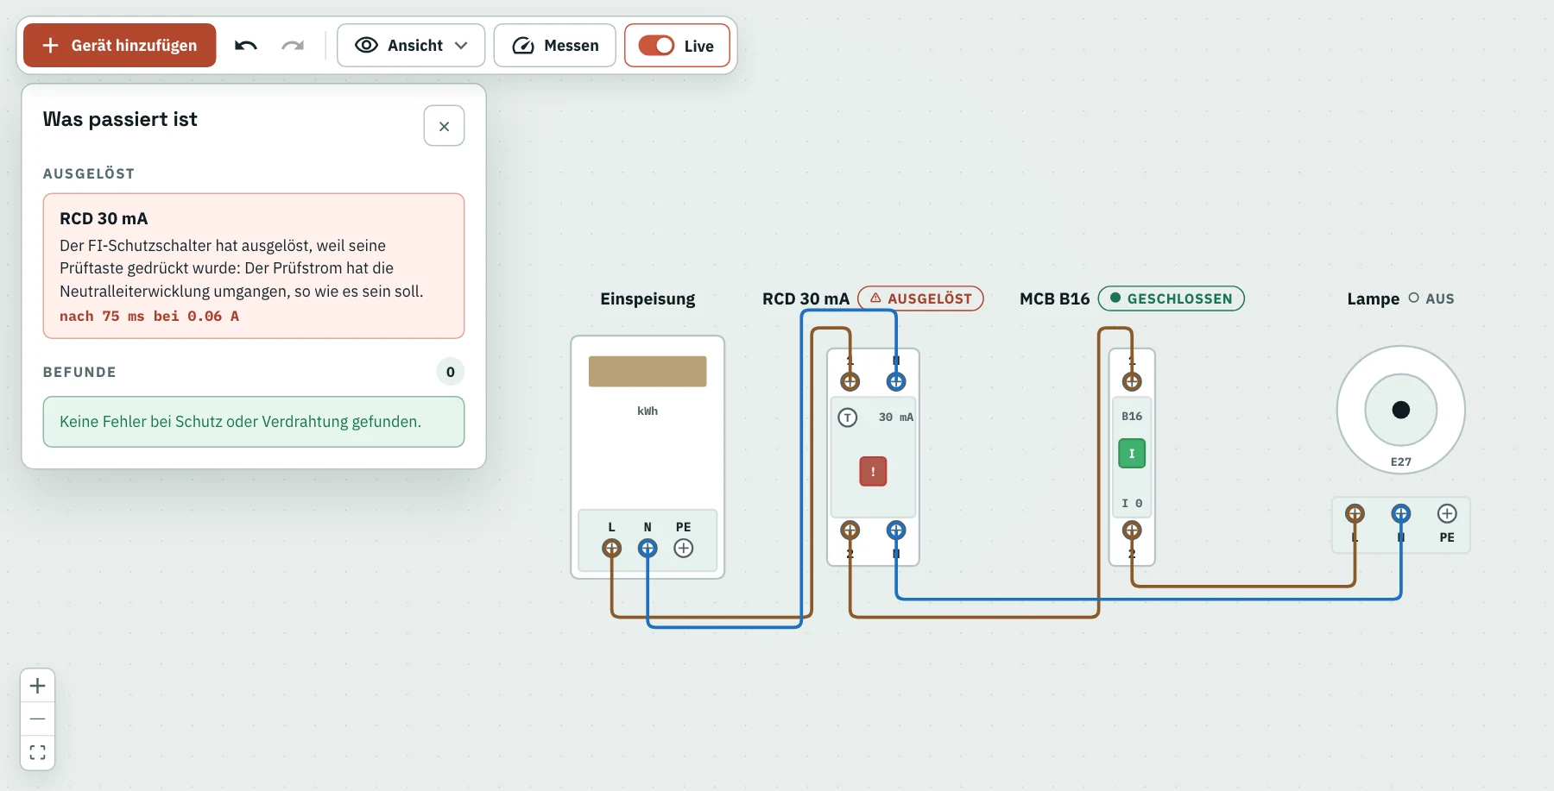Select RCD bottom N terminal
The image size is (1554, 791).
(896, 530)
